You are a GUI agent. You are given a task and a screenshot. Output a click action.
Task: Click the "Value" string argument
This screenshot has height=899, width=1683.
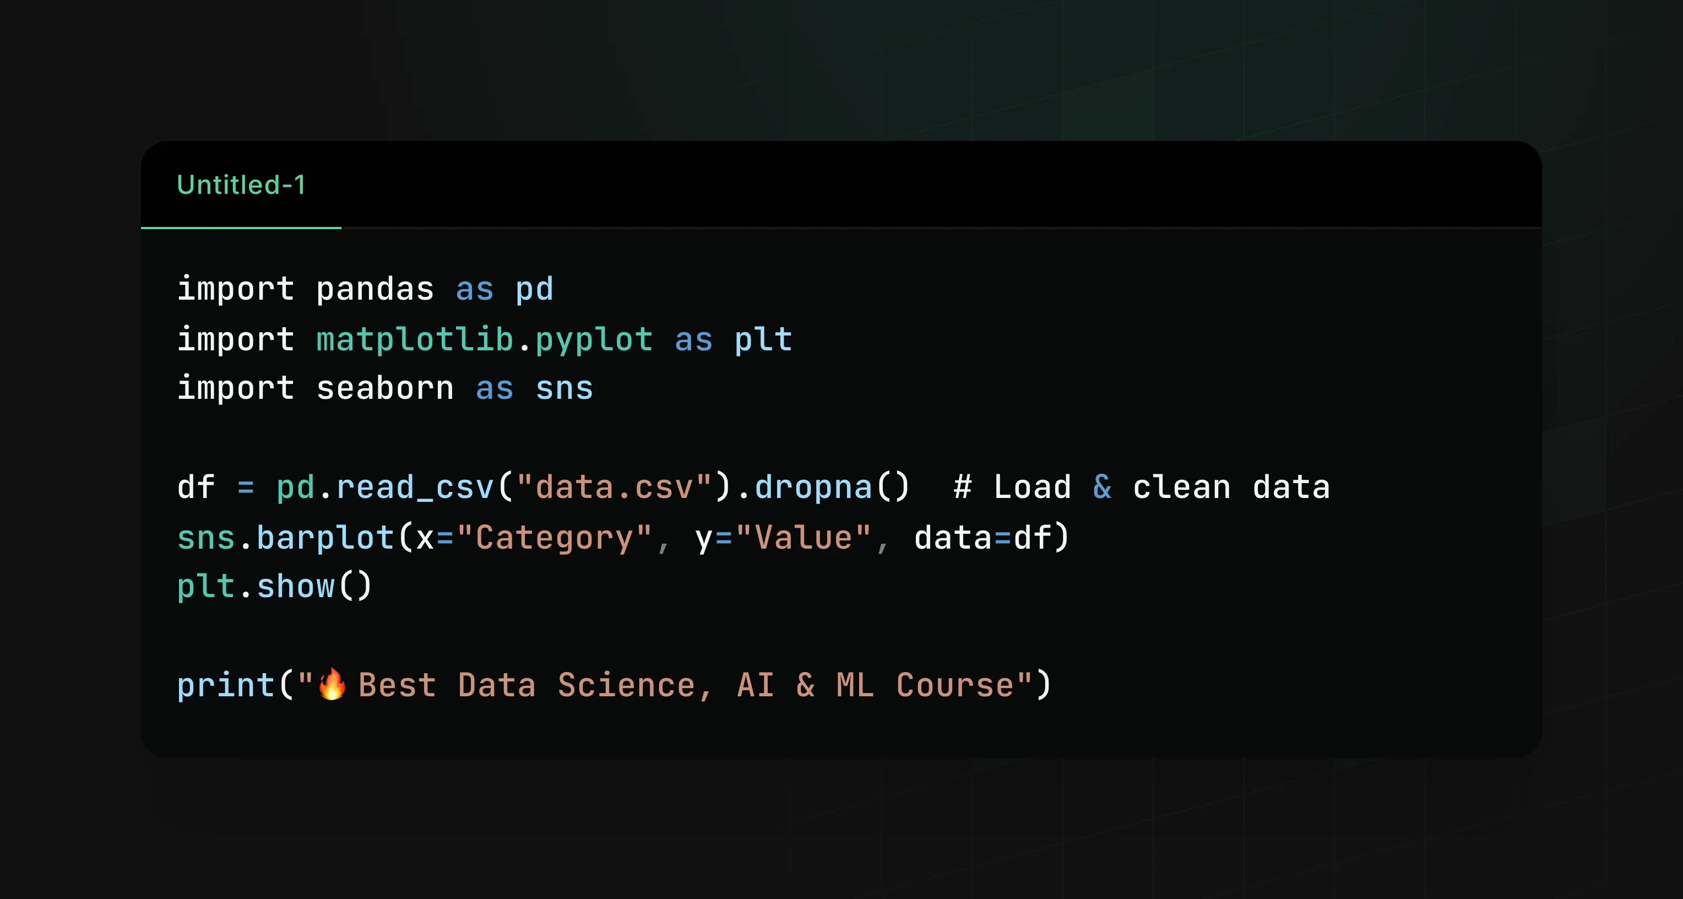804,538
